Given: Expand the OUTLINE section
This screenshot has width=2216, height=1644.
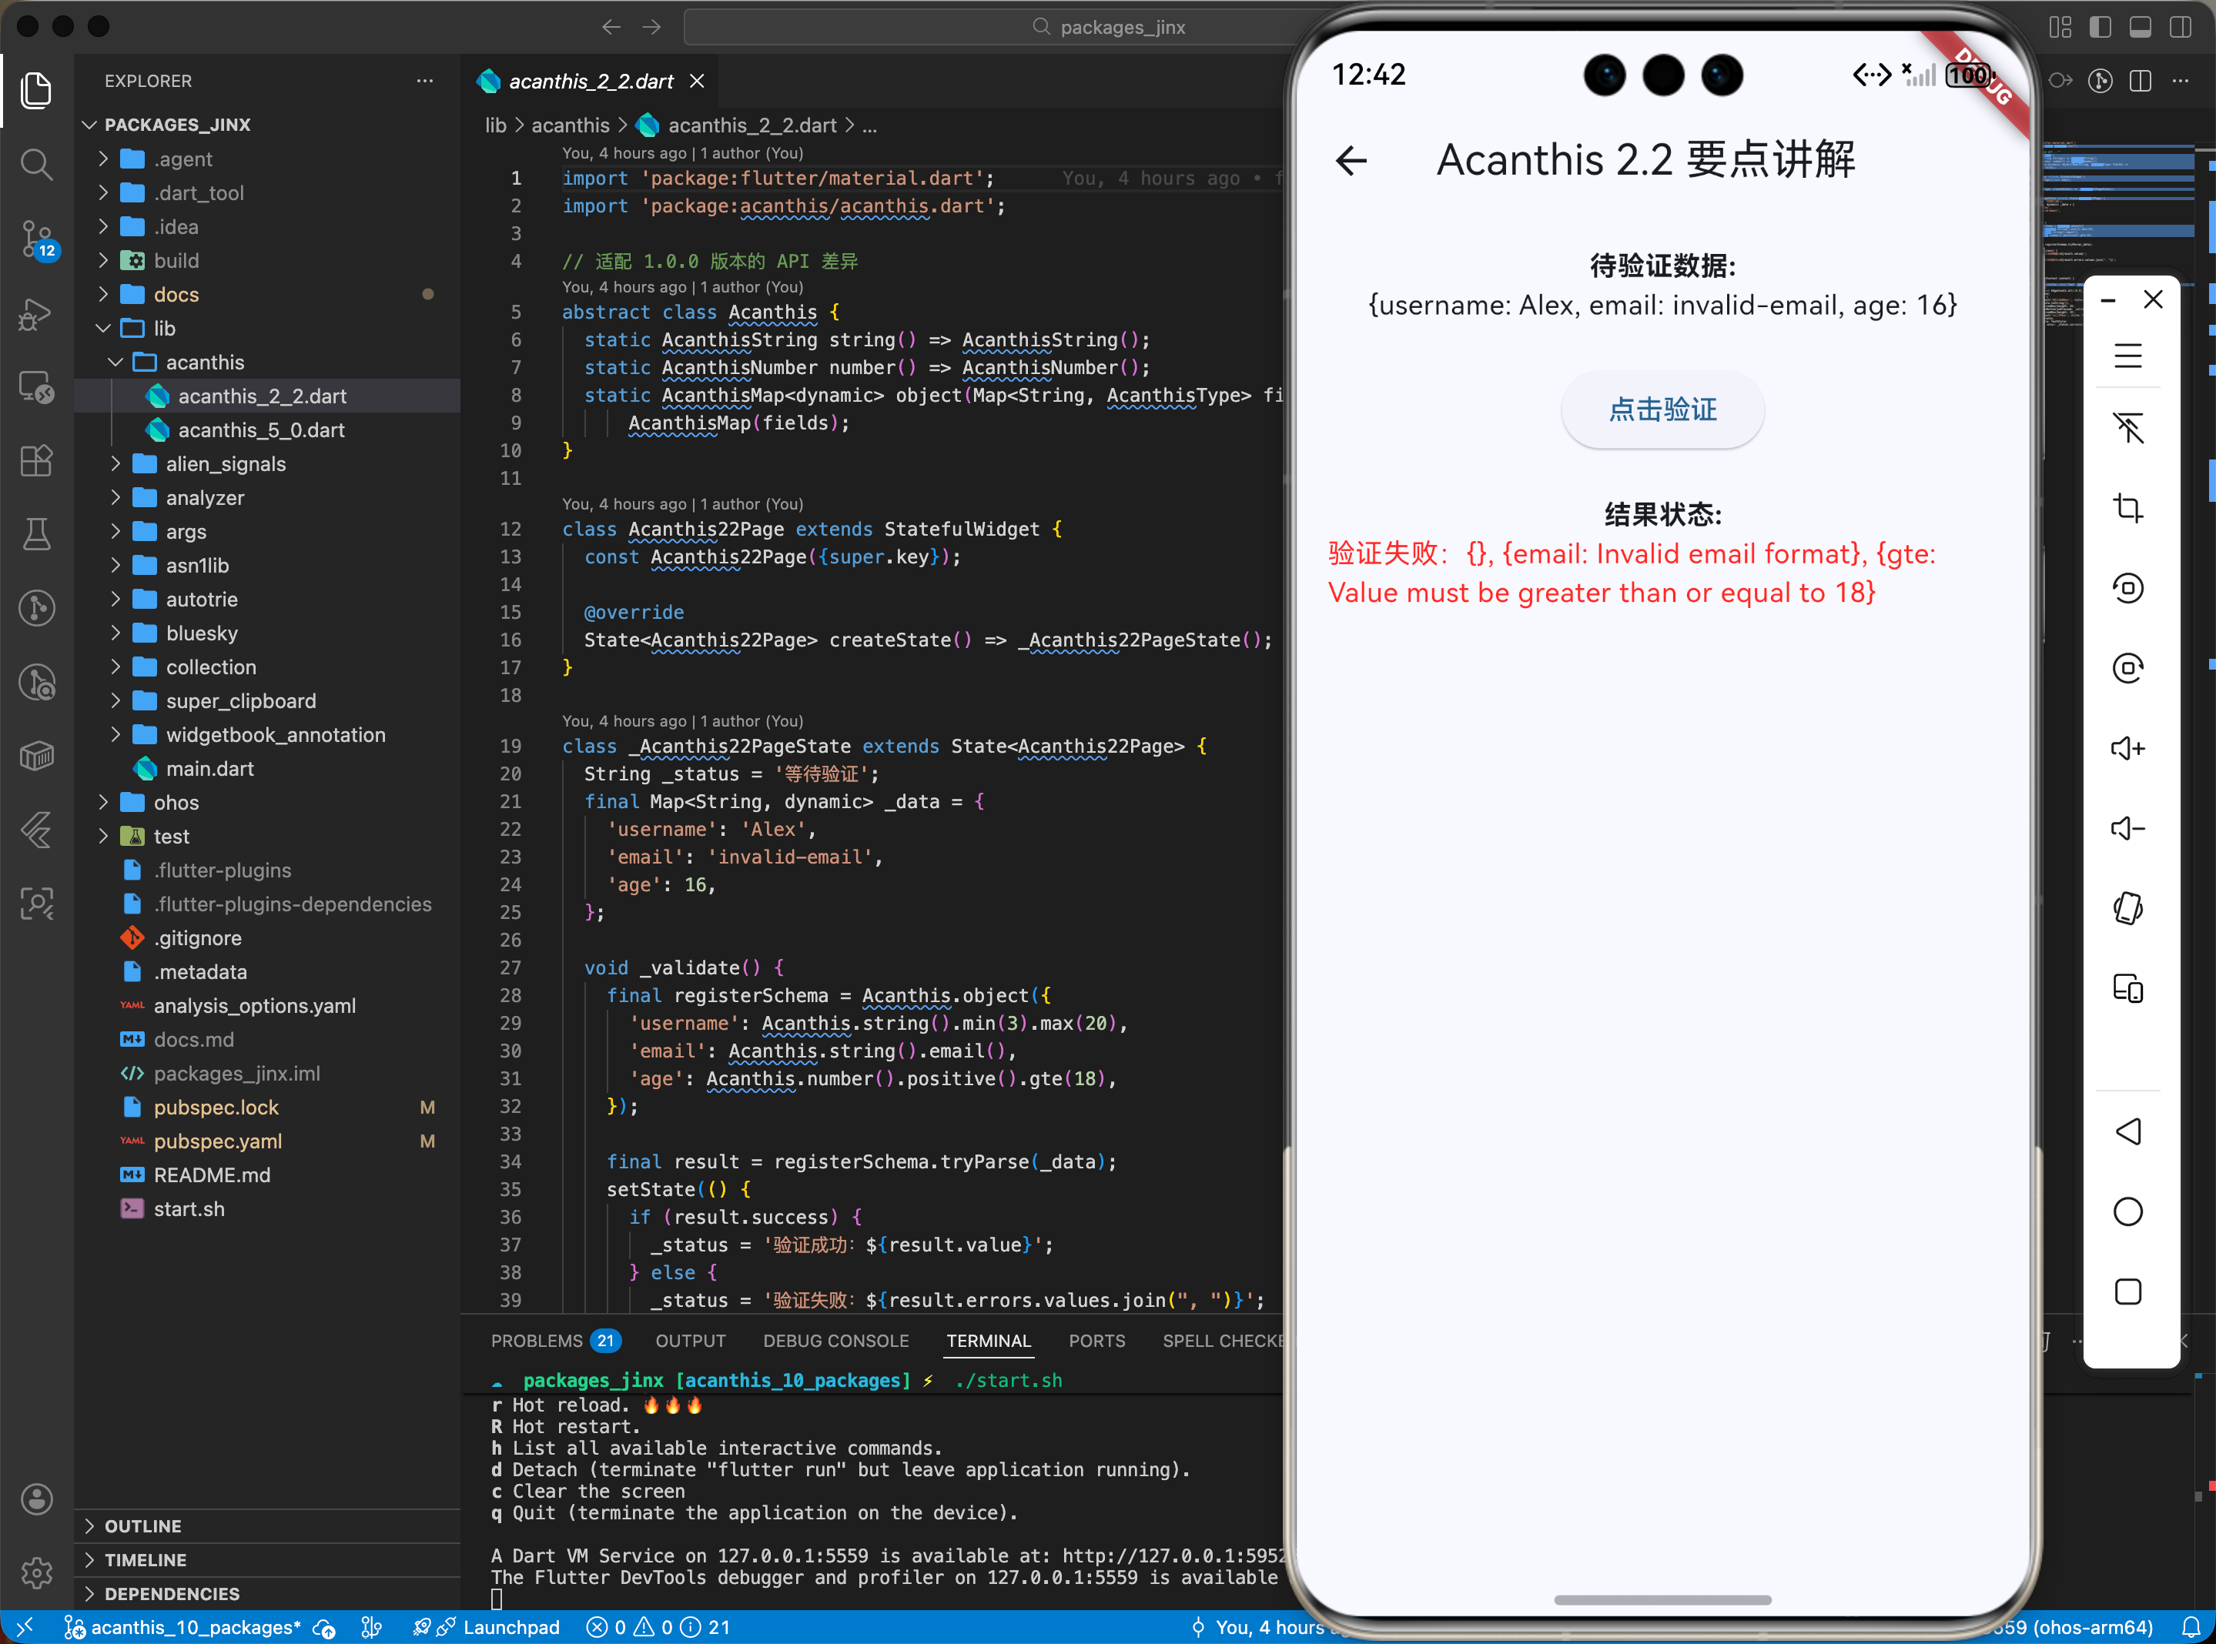Looking at the screenshot, I should (x=142, y=1525).
